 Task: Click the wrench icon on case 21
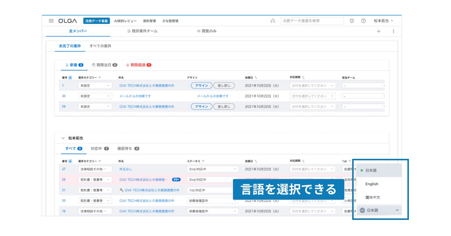coord(121,190)
